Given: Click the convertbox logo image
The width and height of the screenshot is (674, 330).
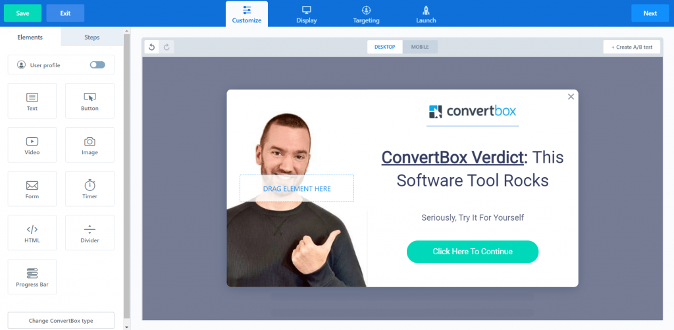Looking at the screenshot, I should click(473, 111).
